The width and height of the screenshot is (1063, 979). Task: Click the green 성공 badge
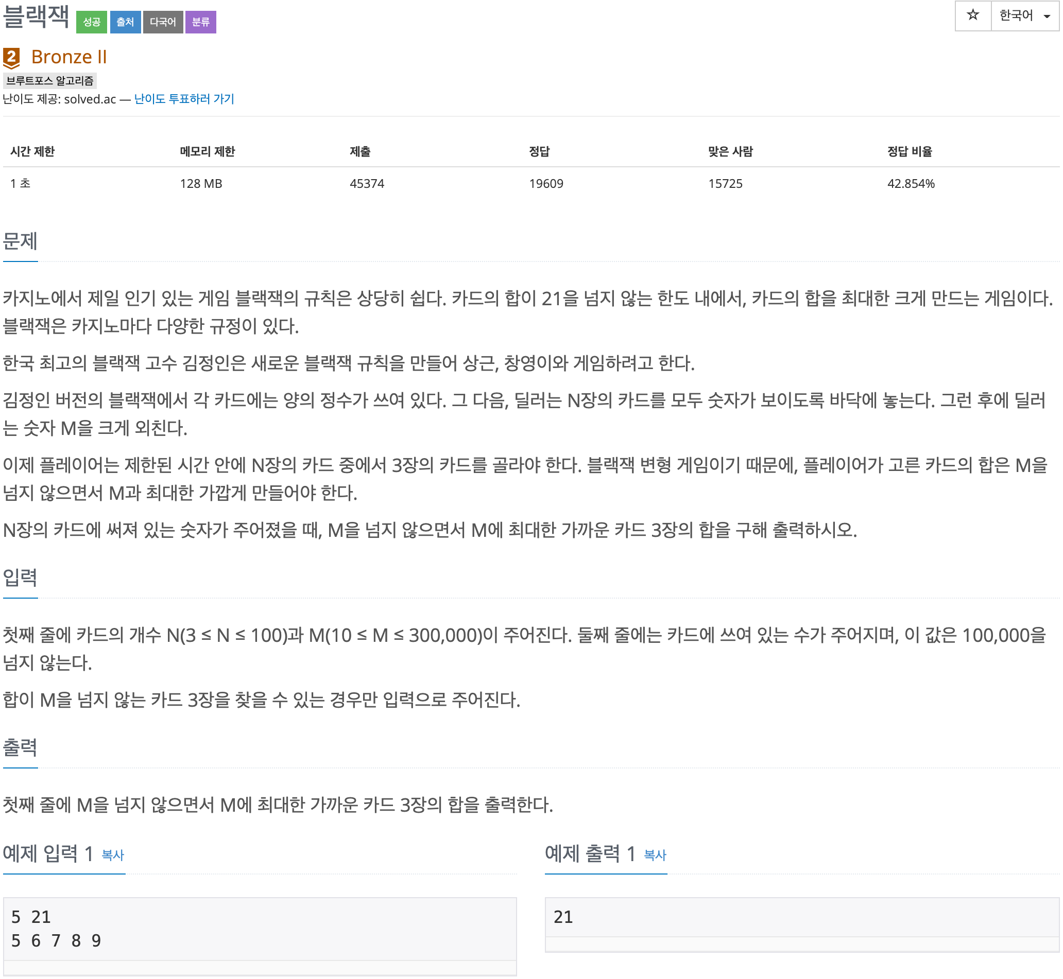[92, 22]
